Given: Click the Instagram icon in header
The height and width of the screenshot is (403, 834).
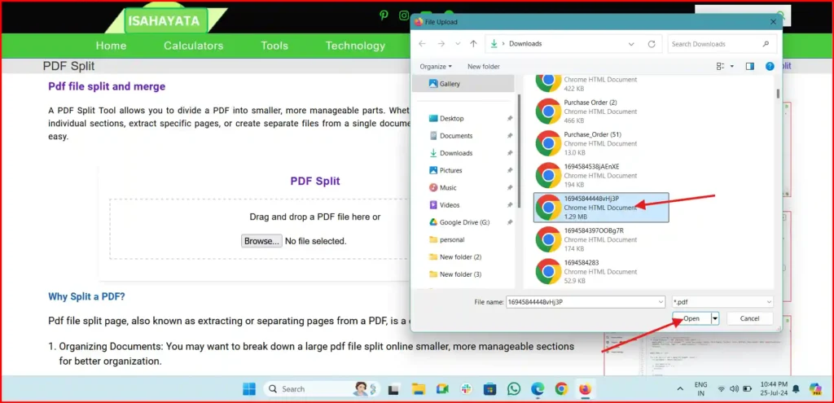Looking at the screenshot, I should 404,15.
